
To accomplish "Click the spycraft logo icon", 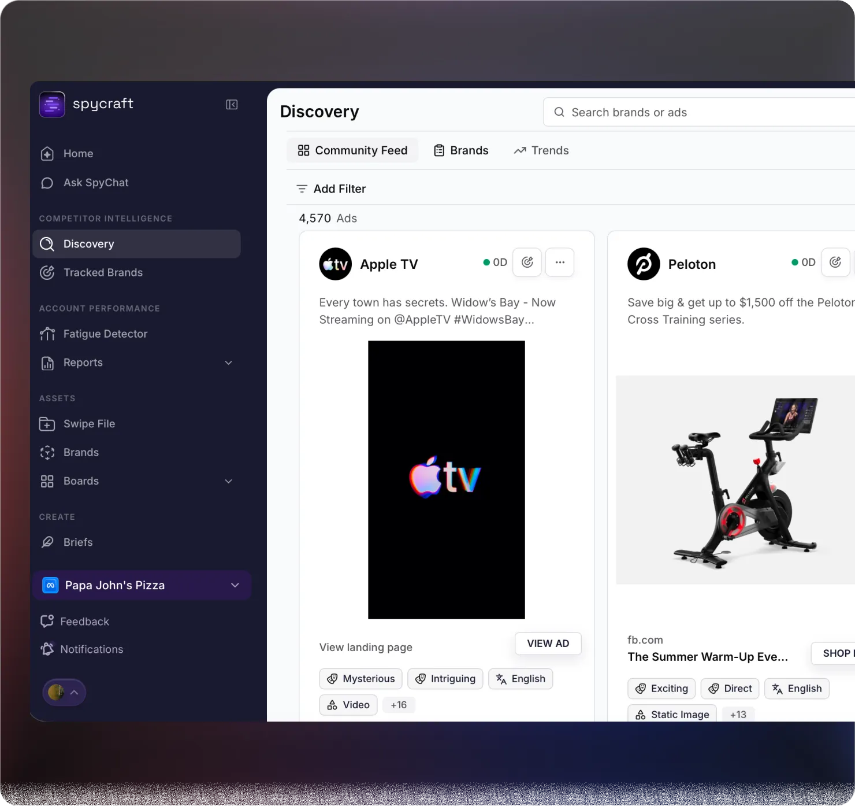I will point(52,105).
